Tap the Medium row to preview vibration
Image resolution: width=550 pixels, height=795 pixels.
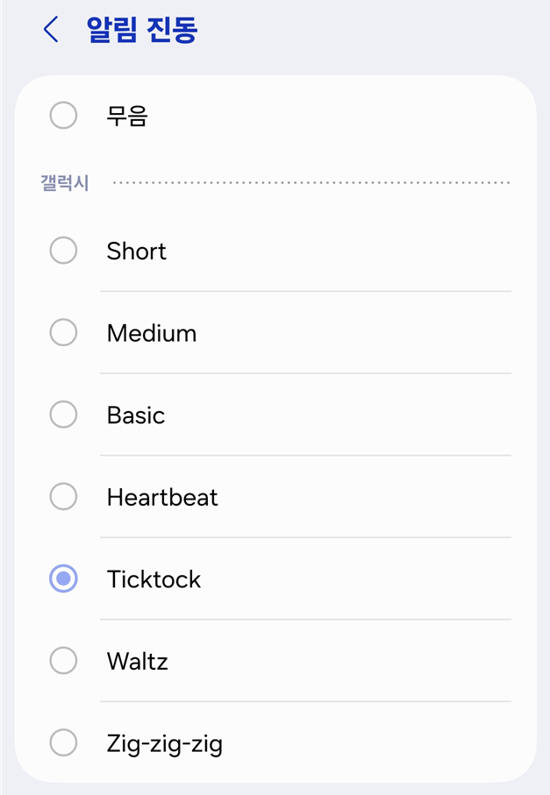[x=263, y=332]
